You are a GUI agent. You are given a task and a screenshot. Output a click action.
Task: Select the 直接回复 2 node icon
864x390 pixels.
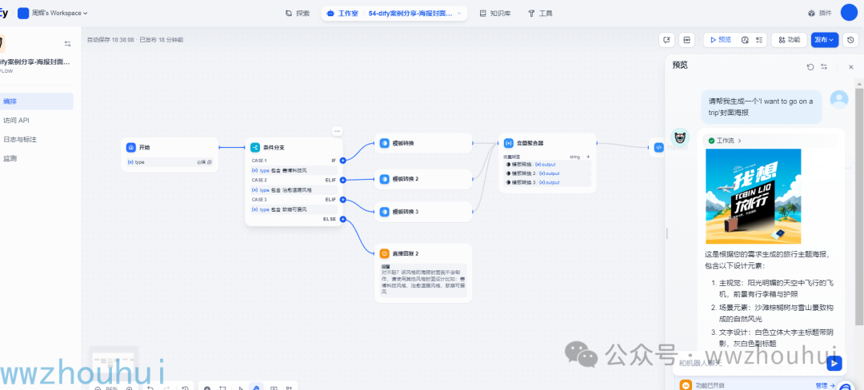[385, 253]
